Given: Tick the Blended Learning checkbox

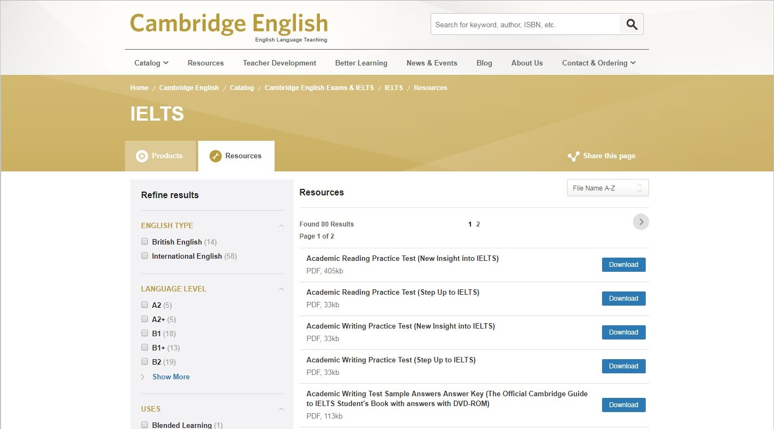Looking at the screenshot, I should click(145, 425).
